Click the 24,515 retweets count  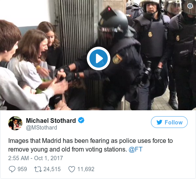(52, 169)
